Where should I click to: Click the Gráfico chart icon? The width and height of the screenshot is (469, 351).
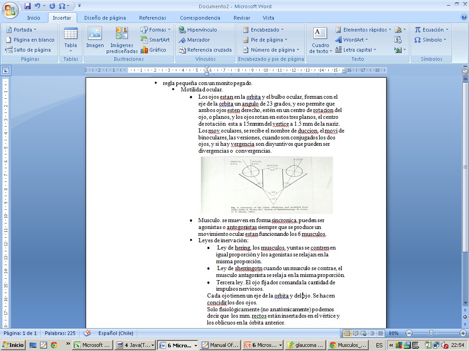point(153,50)
